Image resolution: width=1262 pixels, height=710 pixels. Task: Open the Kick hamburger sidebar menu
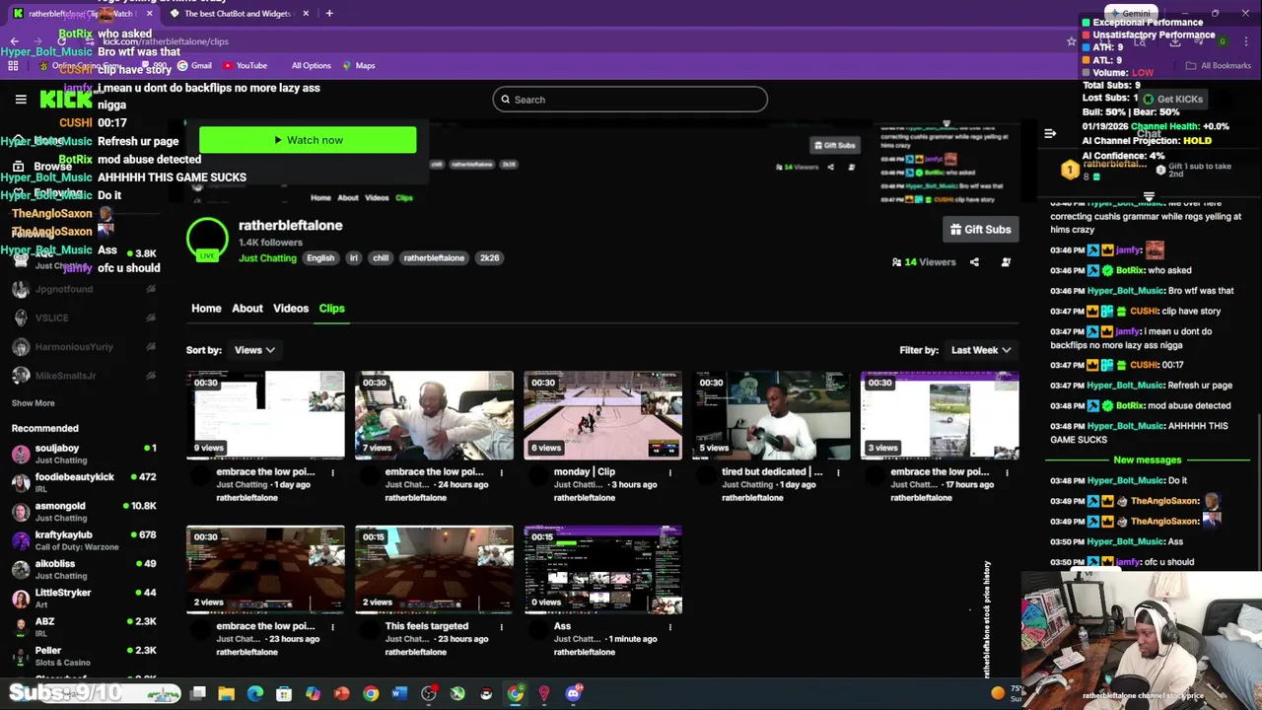tap(21, 100)
